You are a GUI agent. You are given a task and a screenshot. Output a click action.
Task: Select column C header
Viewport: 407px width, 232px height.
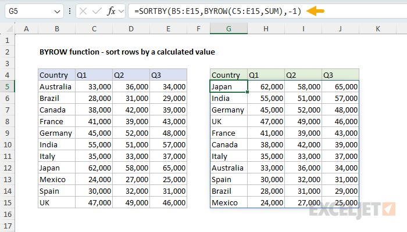pos(94,29)
